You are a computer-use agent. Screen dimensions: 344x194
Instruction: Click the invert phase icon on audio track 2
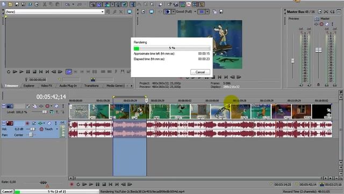click(x=34, y=123)
